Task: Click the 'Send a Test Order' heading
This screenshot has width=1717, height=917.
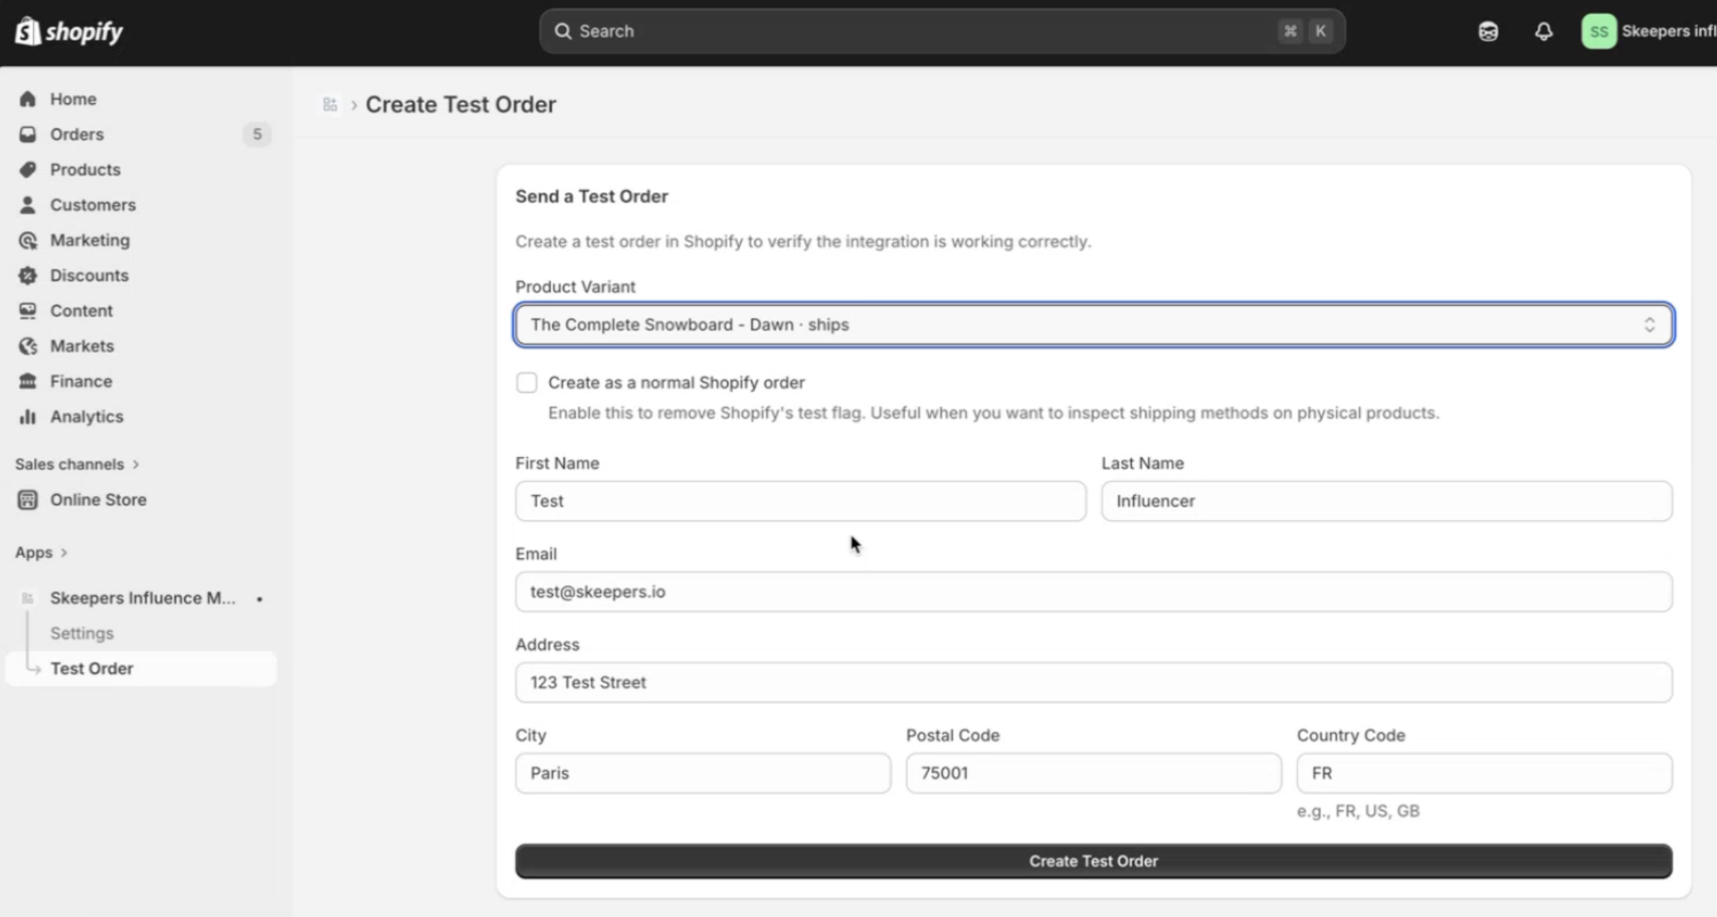Action: point(591,196)
